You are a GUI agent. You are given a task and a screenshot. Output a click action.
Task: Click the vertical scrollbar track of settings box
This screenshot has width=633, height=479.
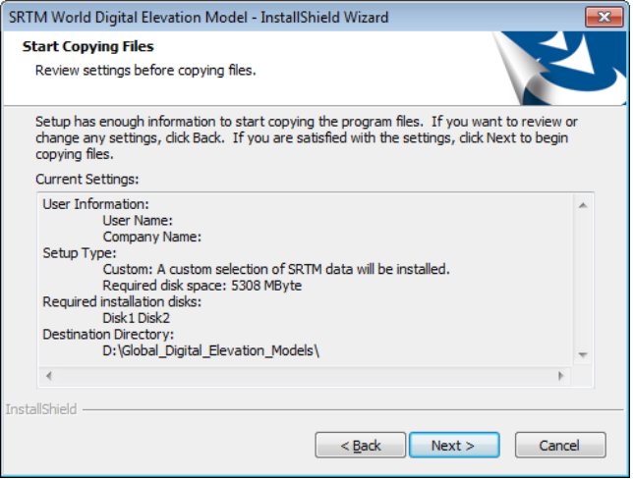(582, 280)
